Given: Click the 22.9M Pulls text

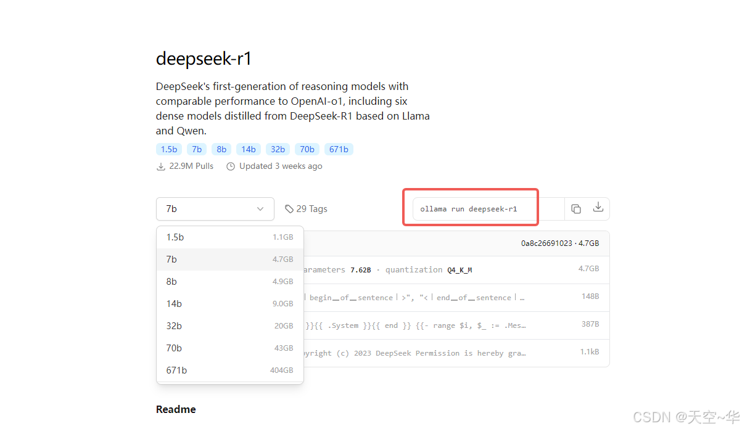Looking at the screenshot, I should click(191, 166).
